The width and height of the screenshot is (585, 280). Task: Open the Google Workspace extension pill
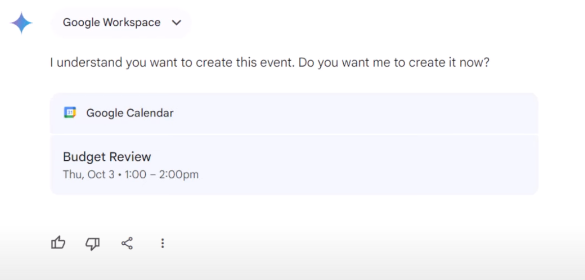click(121, 23)
